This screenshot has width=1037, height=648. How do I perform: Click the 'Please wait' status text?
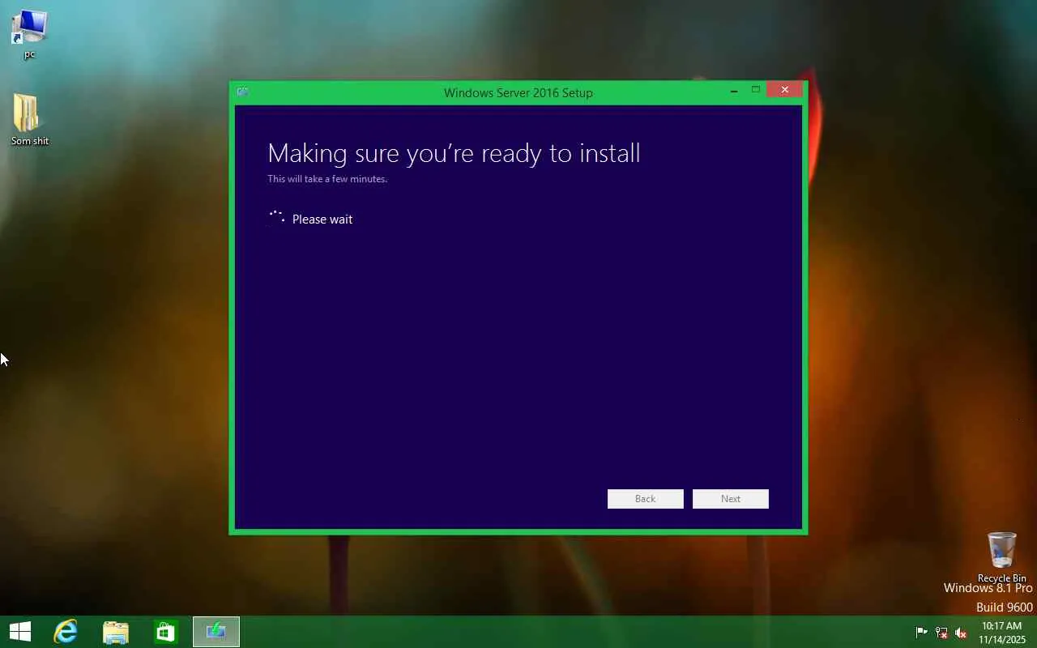click(x=322, y=220)
